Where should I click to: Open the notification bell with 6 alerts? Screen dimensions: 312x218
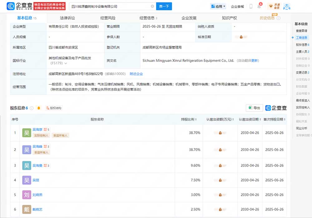(x=259, y=7)
